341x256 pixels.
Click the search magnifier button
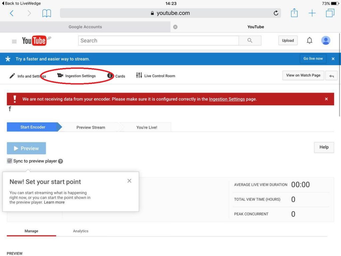click(x=250, y=40)
